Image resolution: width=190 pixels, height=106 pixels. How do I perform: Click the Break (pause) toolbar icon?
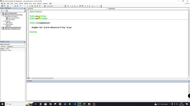click(x=28, y=6)
